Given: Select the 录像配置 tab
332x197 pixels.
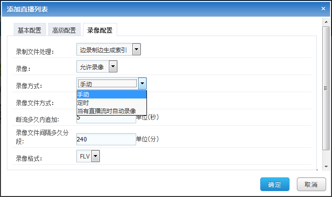Looking at the screenshot, I should pos(100,30).
